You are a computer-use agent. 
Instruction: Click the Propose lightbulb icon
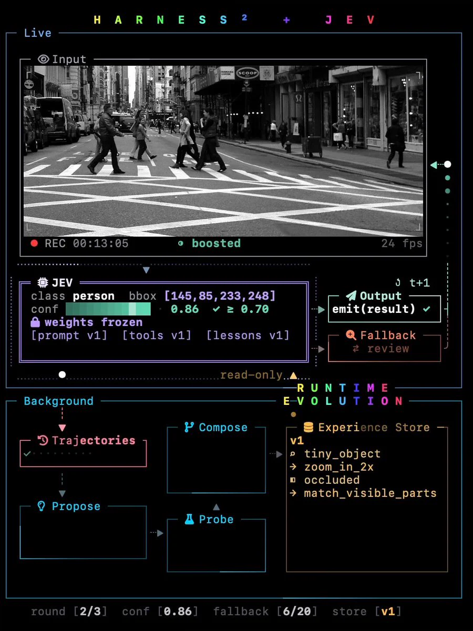pyautogui.click(x=42, y=506)
